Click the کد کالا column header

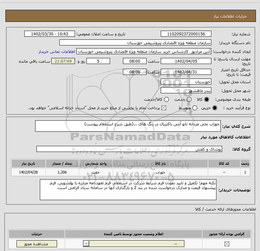224,164
